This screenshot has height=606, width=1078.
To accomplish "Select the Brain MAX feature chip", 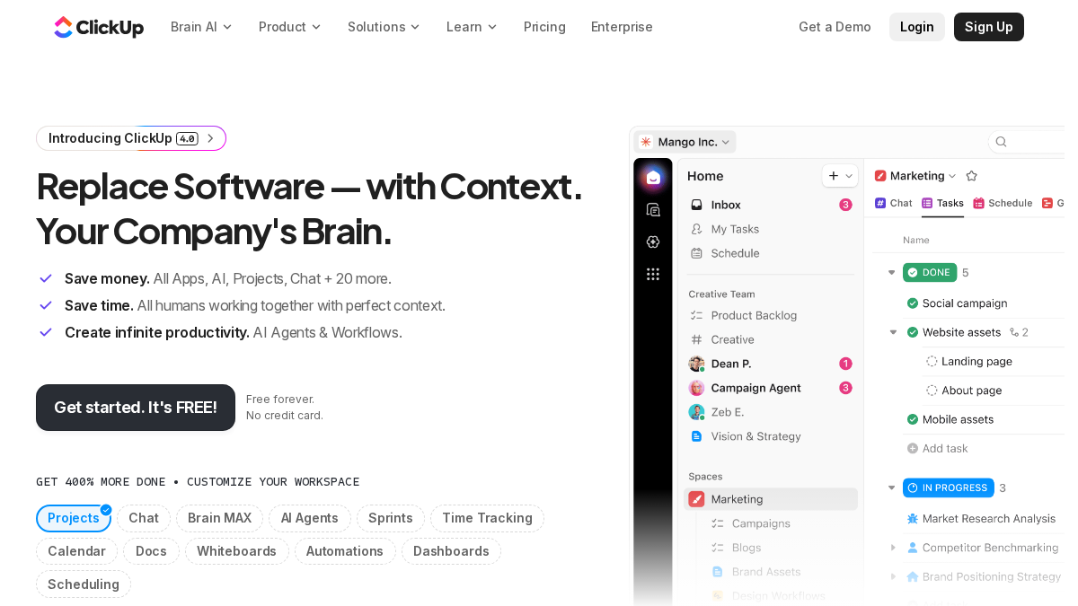I will click(x=219, y=518).
